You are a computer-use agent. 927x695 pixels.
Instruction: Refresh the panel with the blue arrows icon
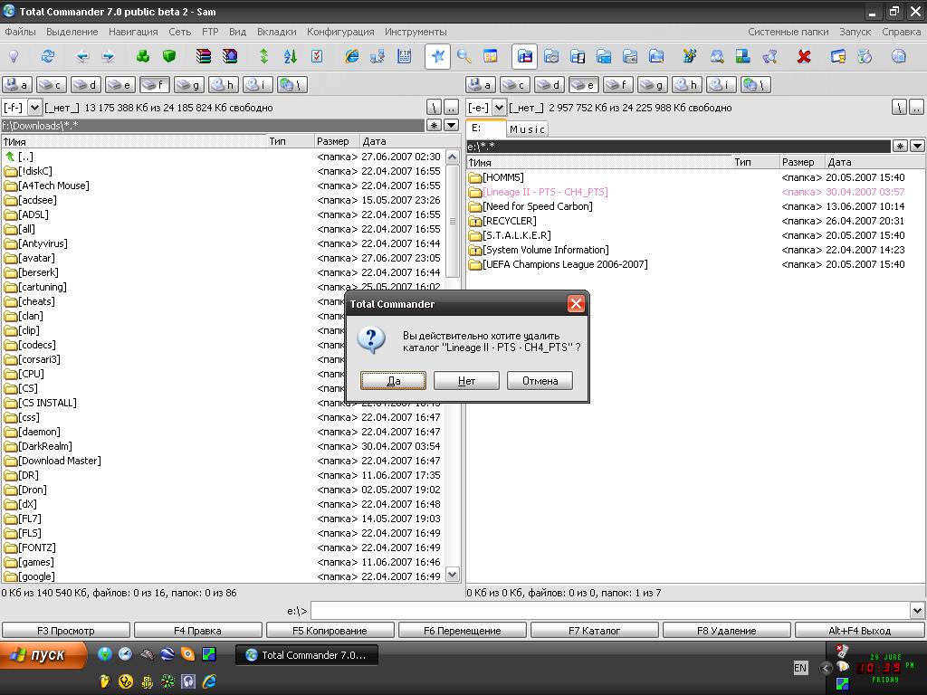(x=47, y=57)
